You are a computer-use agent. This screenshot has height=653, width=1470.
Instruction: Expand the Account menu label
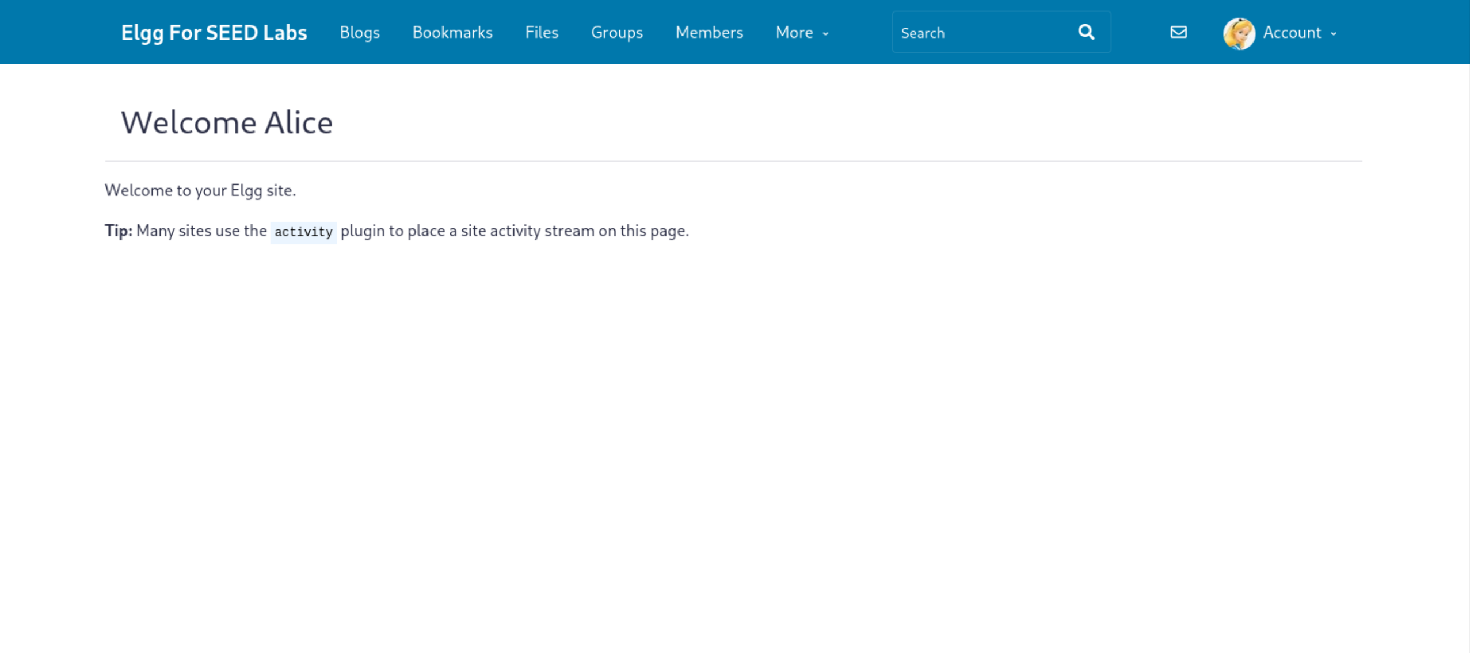[1292, 33]
